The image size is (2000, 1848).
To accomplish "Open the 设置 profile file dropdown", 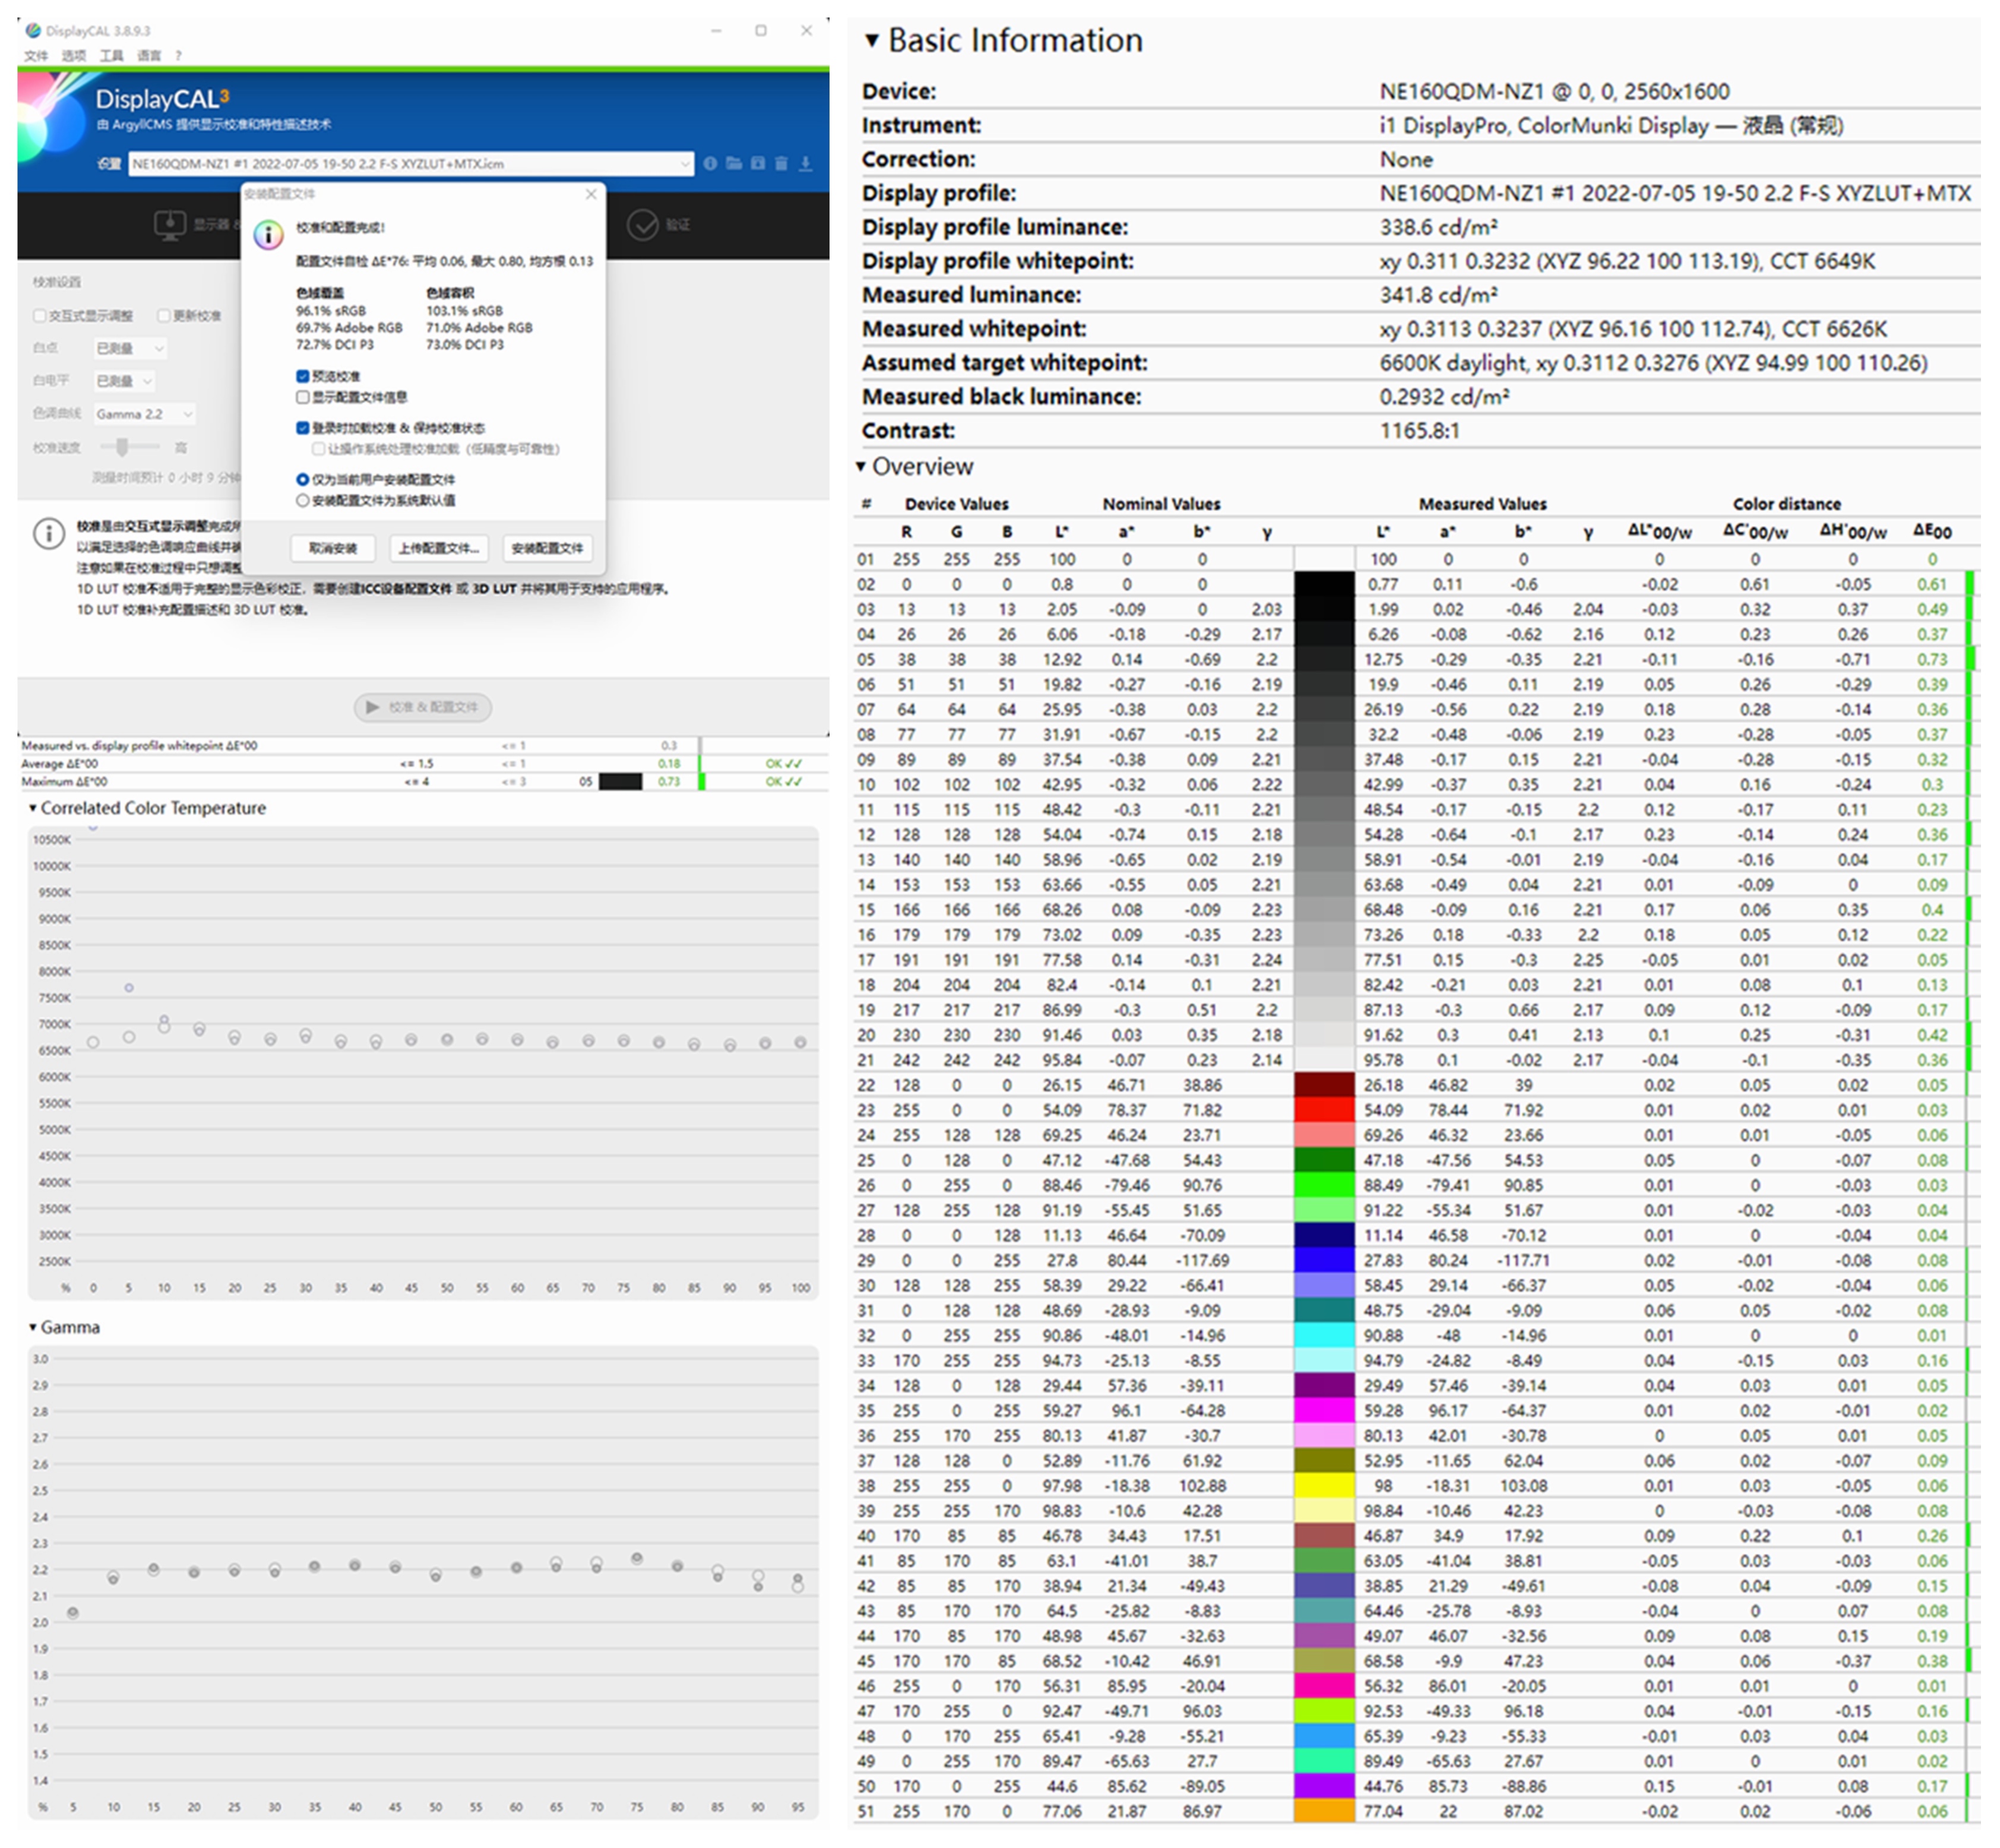I will [x=684, y=163].
